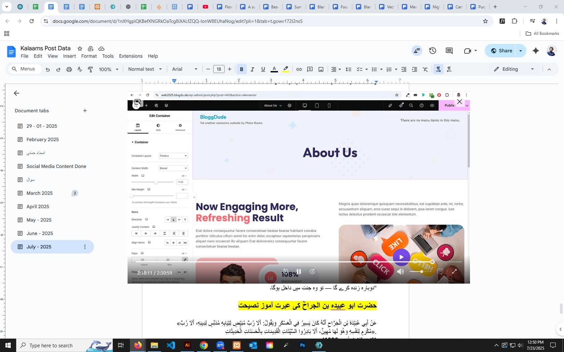Viewport: 564px width, 352px height.
Task: Open the checklist dropdown arrow
Action: [x=366, y=69]
